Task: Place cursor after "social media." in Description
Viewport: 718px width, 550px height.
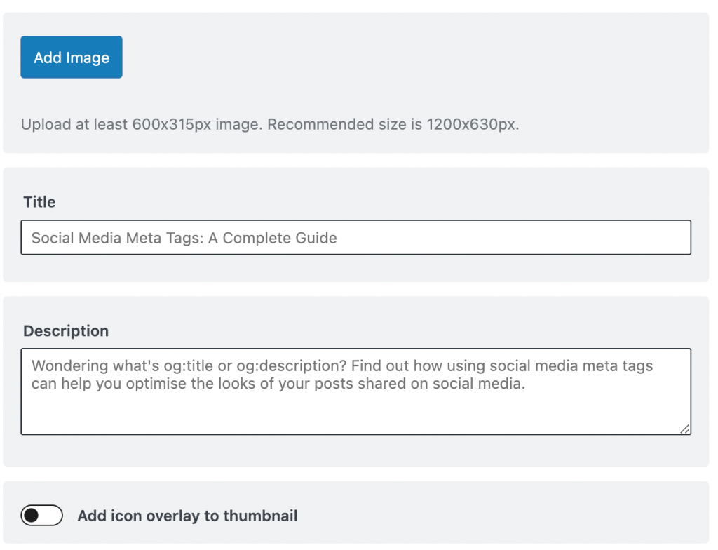Action: (525, 384)
